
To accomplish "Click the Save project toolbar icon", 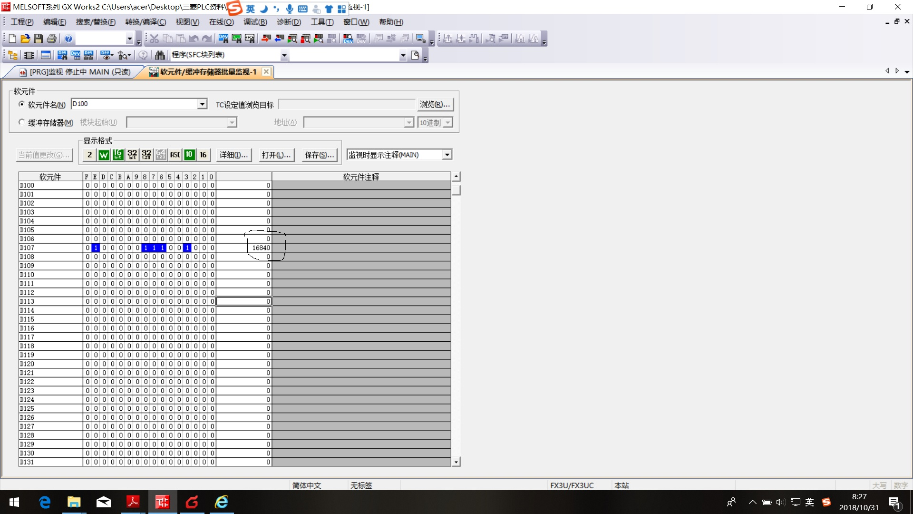I will [39, 39].
